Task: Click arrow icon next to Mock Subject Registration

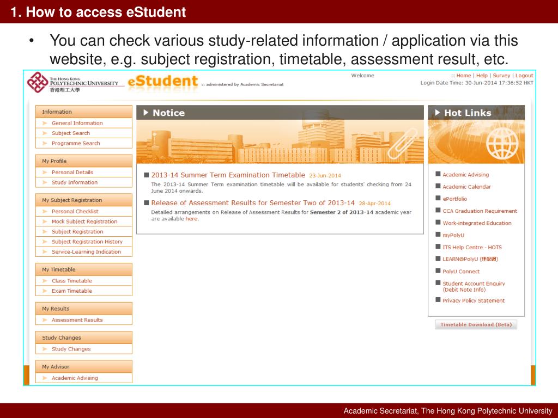Action: (45, 222)
